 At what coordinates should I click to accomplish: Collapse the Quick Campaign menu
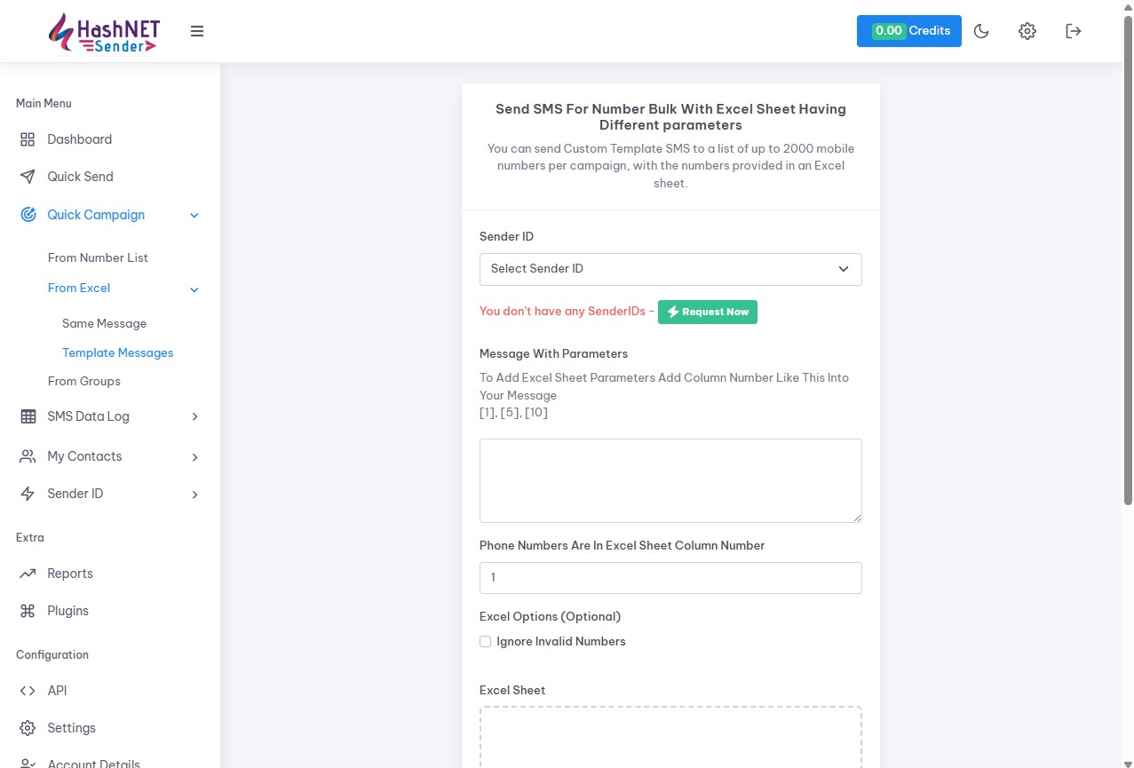point(194,215)
